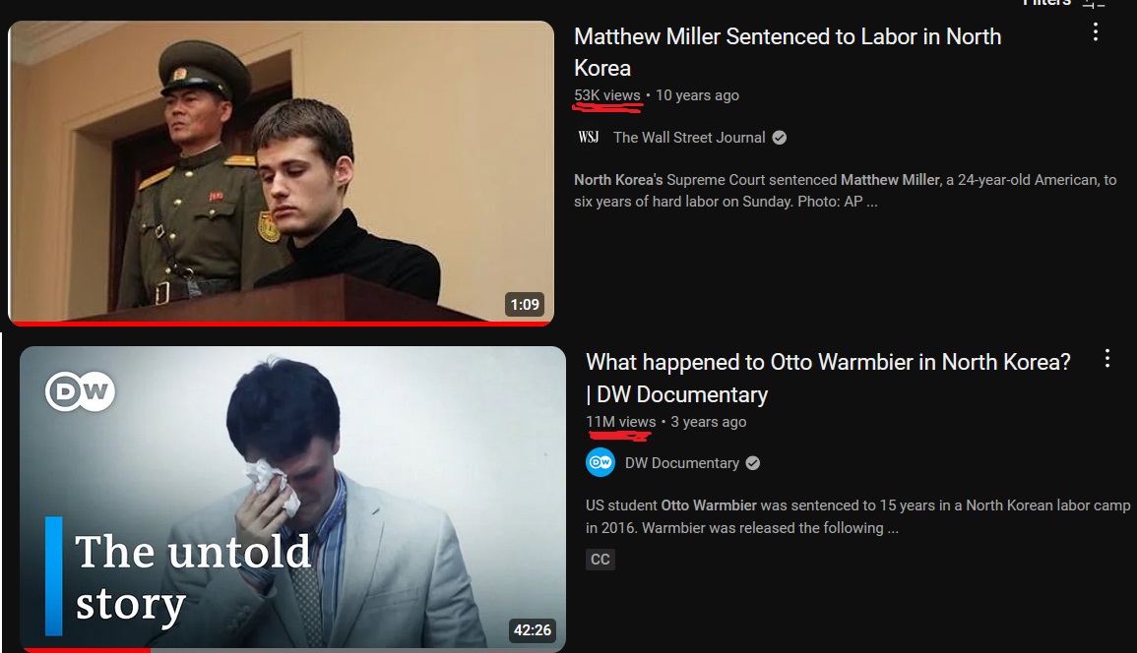
Task: Click the Wall Street Journal verified checkmark badge
Action: coord(780,138)
